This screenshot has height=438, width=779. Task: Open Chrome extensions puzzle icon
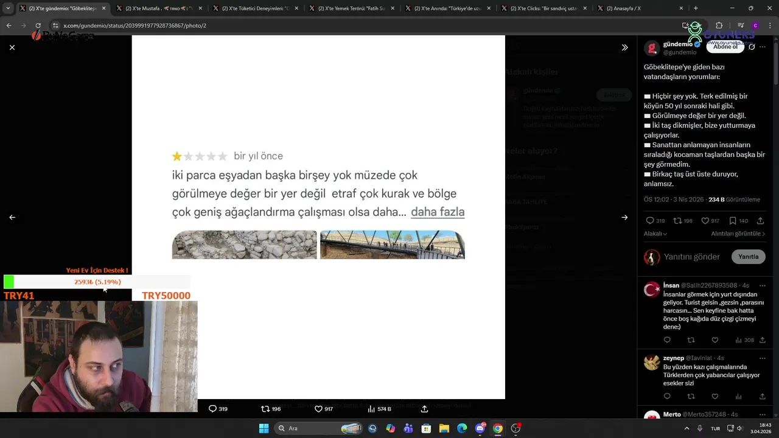pos(719,26)
